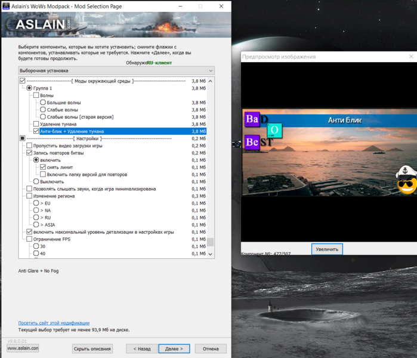This screenshot has height=358, width=417.
Task: Select the Группа 1 radio button
Action: (29, 88)
